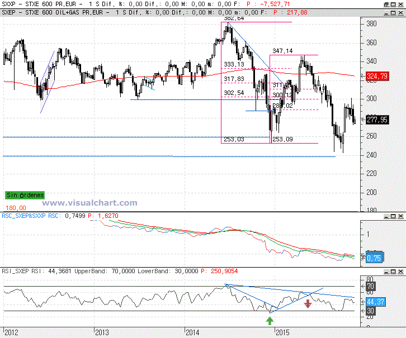Click the 2012 time axis label
The width and height of the screenshot is (406, 338).
click(x=11, y=332)
